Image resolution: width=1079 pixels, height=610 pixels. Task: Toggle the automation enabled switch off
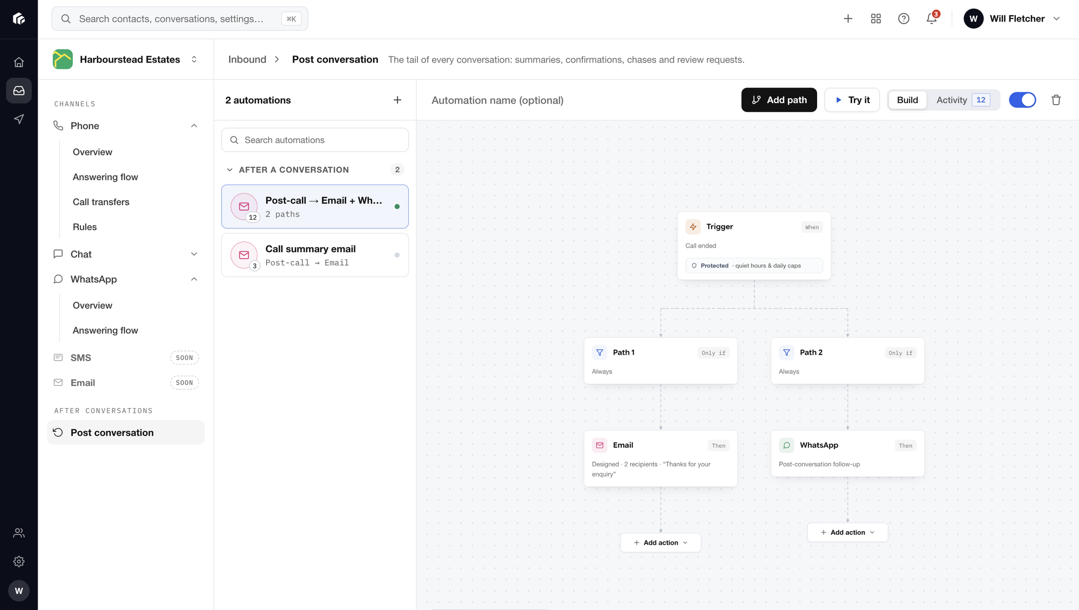click(1022, 100)
